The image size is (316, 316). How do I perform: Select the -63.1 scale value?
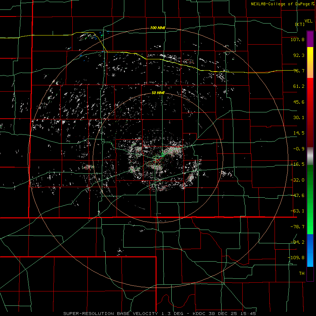297,211
